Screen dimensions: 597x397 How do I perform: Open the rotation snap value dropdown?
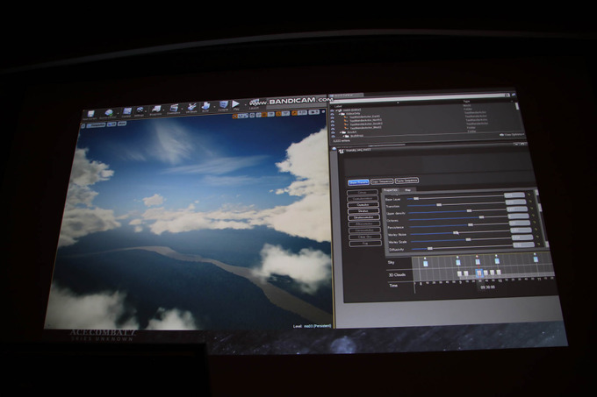[x=285, y=114]
